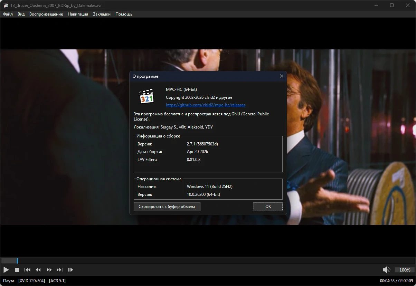416x286 pixels.
Task: Skip to next file icon
Action: 60,270
